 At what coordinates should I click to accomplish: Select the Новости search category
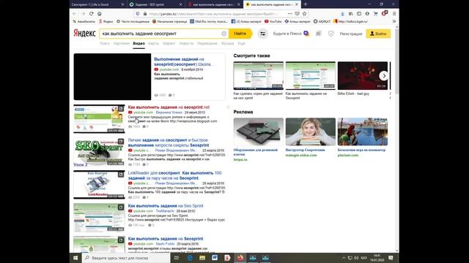(x=186, y=44)
